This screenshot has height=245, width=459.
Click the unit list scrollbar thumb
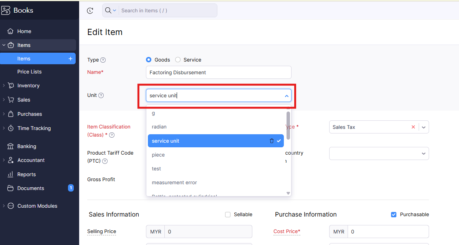288,125
